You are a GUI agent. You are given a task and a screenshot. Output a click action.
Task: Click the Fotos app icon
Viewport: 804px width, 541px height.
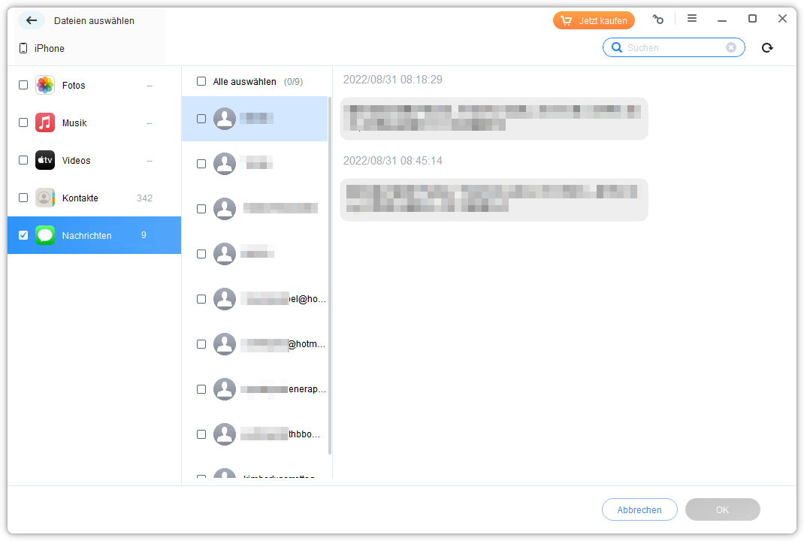click(x=45, y=85)
